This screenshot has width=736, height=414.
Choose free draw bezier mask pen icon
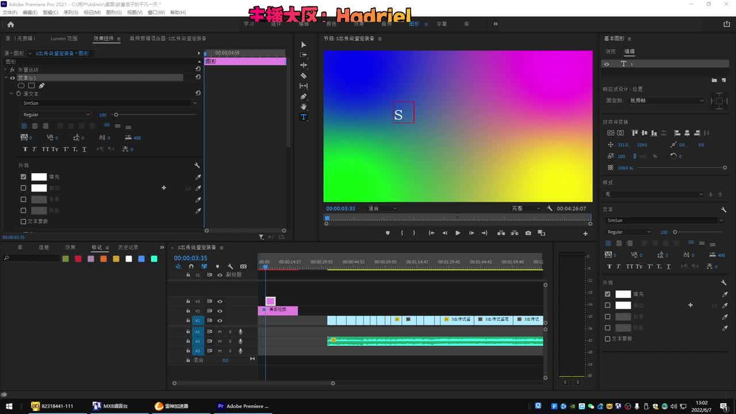coord(42,86)
